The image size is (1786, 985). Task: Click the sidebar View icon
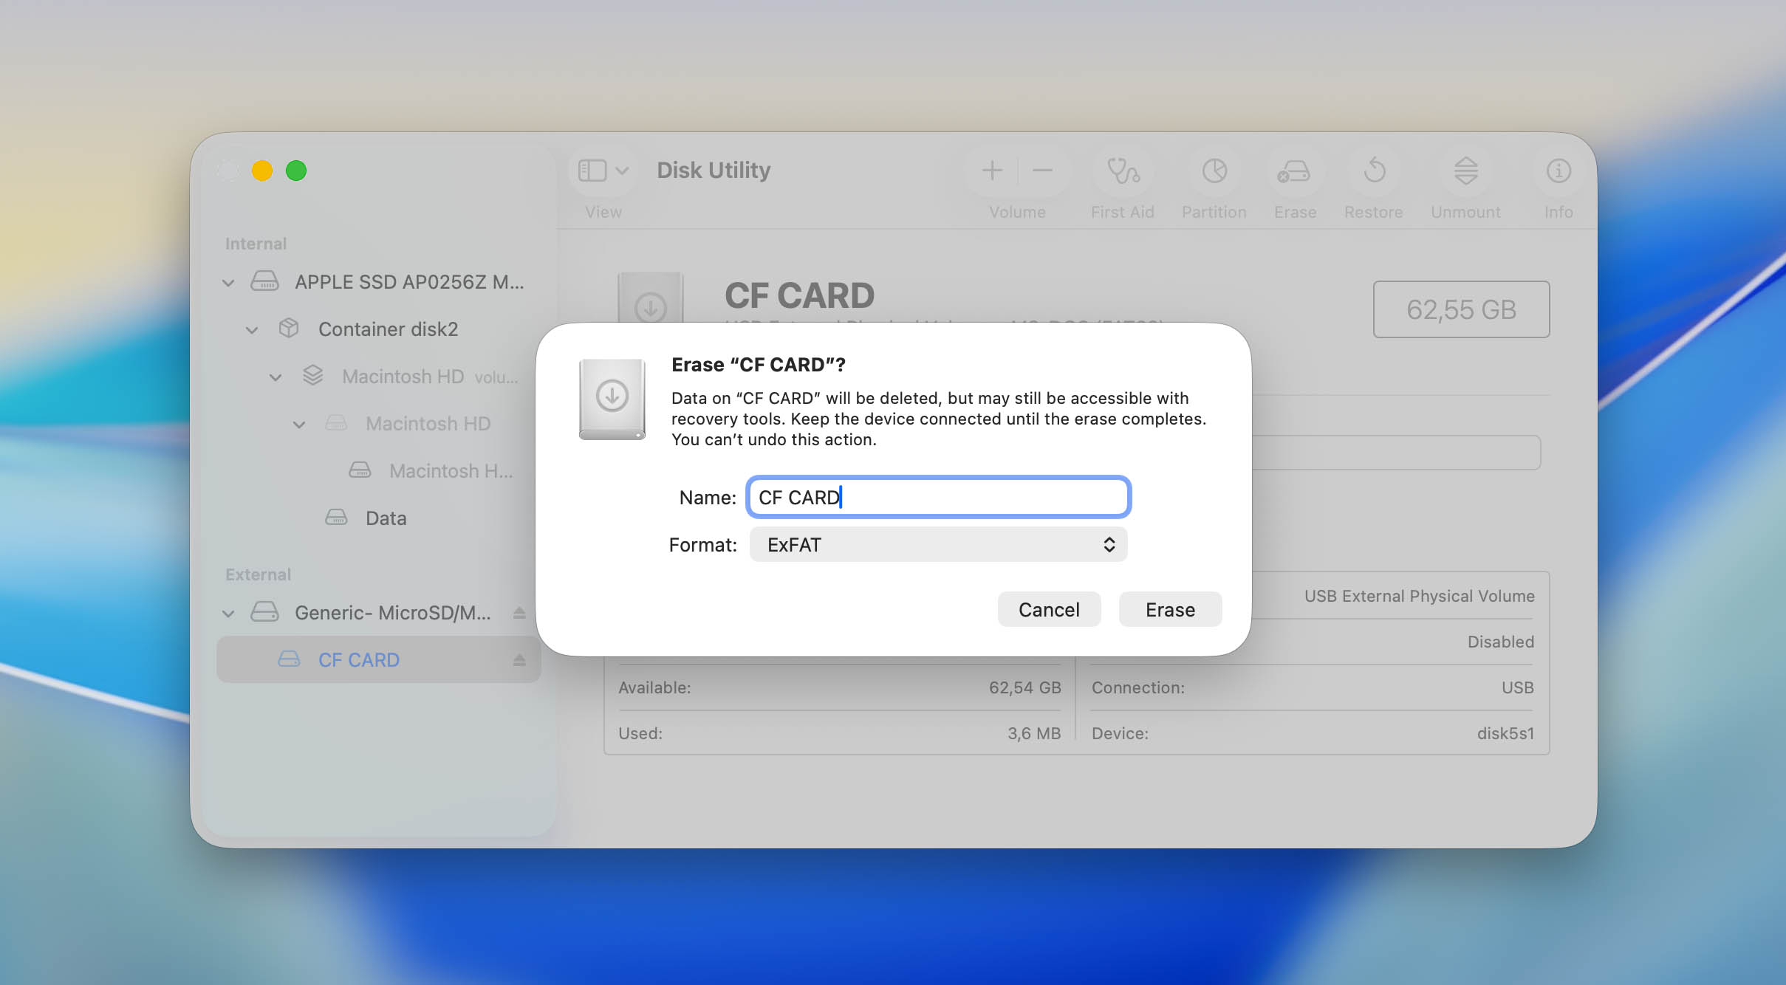tap(592, 170)
